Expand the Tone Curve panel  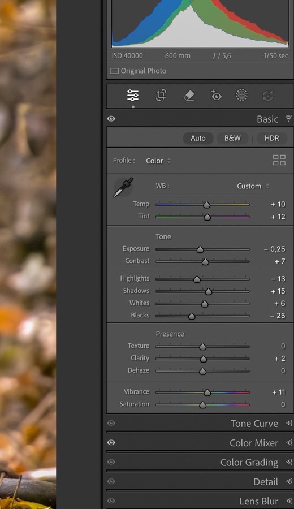point(288,423)
